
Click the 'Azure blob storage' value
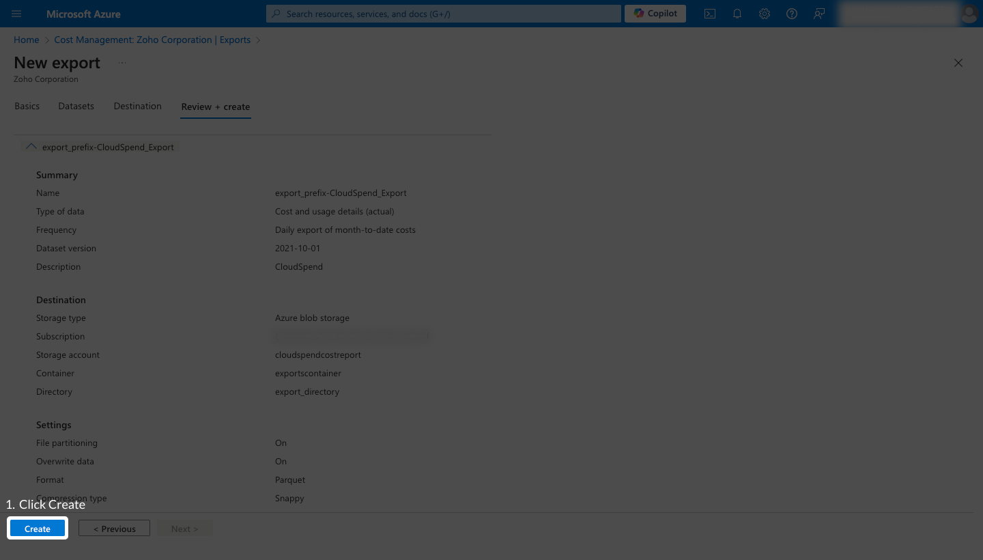tap(312, 318)
